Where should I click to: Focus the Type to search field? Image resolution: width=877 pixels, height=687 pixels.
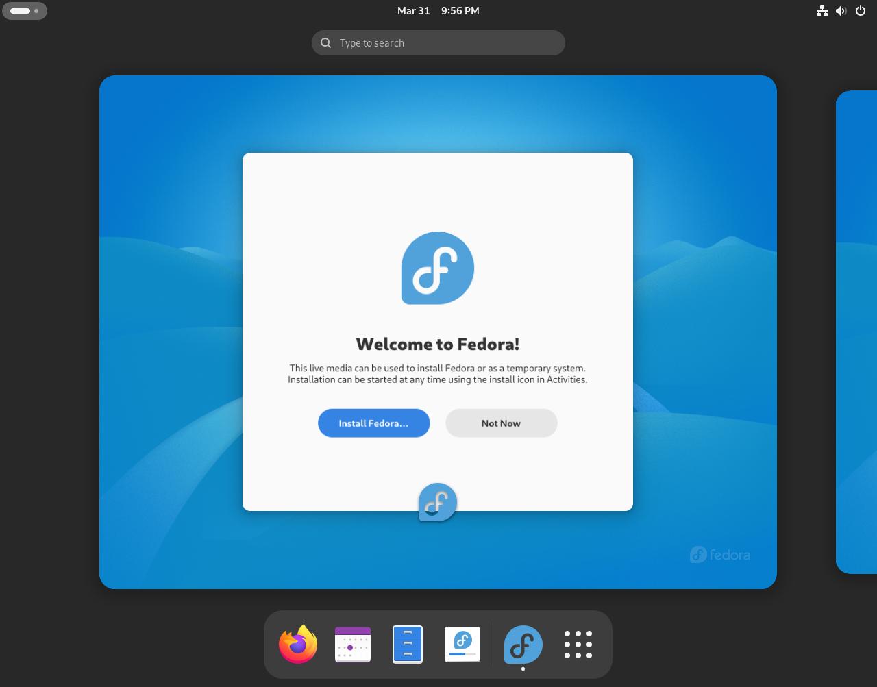point(438,43)
